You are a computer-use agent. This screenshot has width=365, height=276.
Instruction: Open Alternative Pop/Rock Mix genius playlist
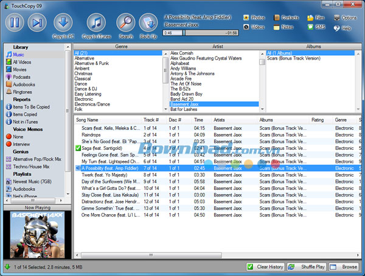point(36,159)
